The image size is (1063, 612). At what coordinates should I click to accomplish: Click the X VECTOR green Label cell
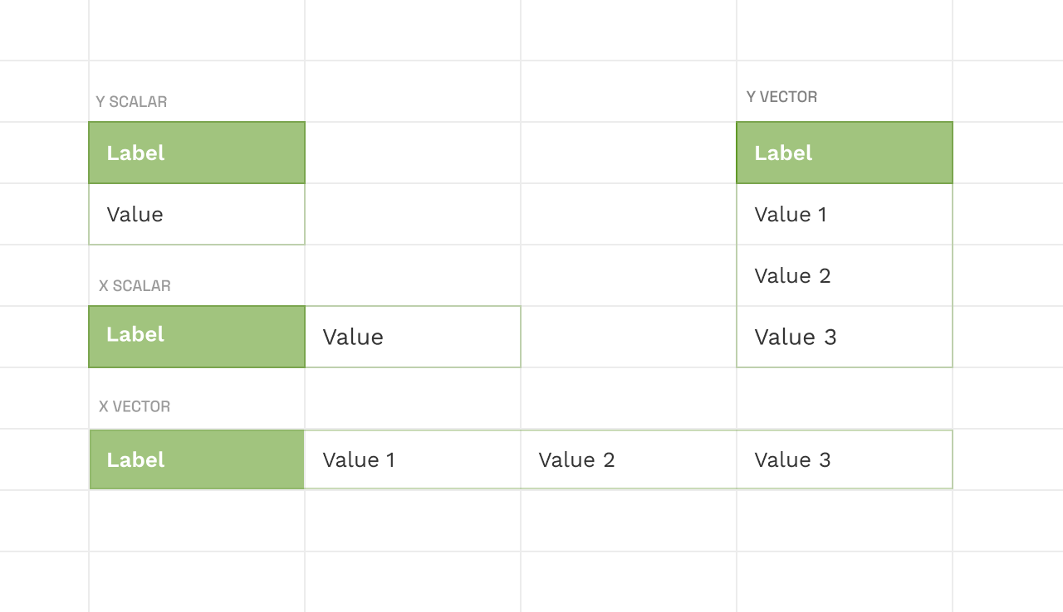pyautogui.click(x=197, y=459)
